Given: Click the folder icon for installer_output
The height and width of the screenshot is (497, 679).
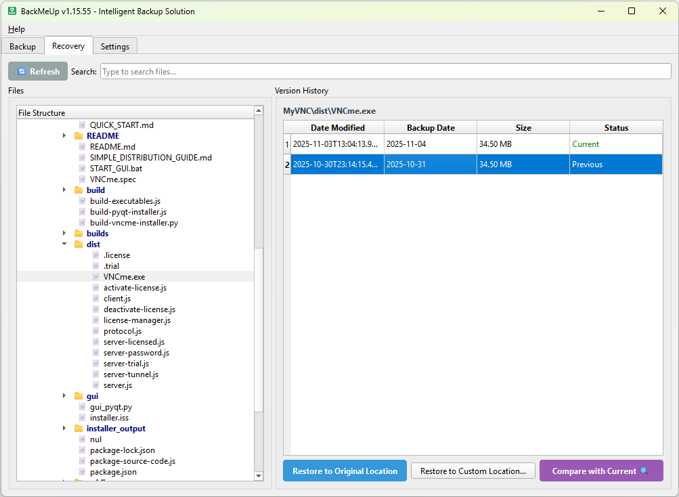Looking at the screenshot, I should coord(79,428).
